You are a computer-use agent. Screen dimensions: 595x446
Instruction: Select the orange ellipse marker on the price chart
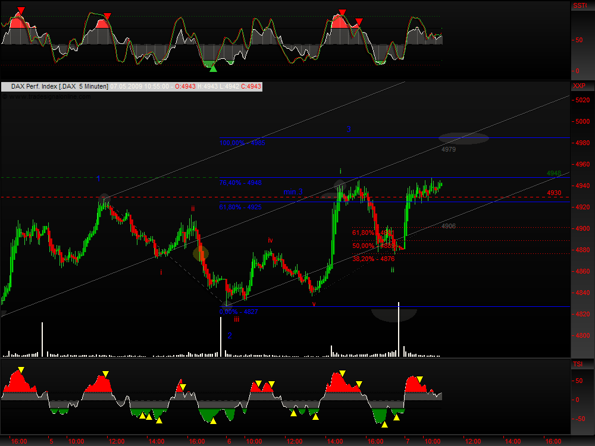click(201, 253)
